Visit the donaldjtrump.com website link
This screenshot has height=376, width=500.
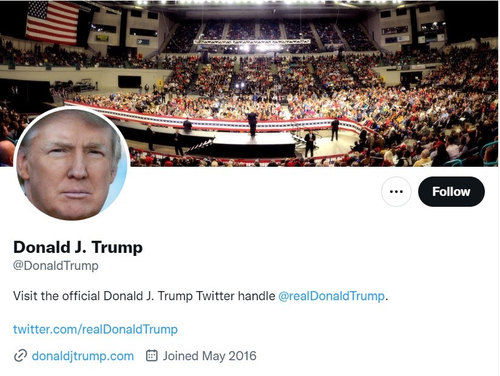(x=83, y=356)
